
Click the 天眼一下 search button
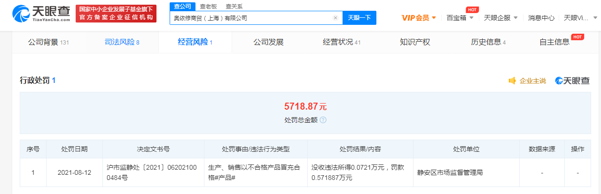pyautogui.click(x=359, y=18)
